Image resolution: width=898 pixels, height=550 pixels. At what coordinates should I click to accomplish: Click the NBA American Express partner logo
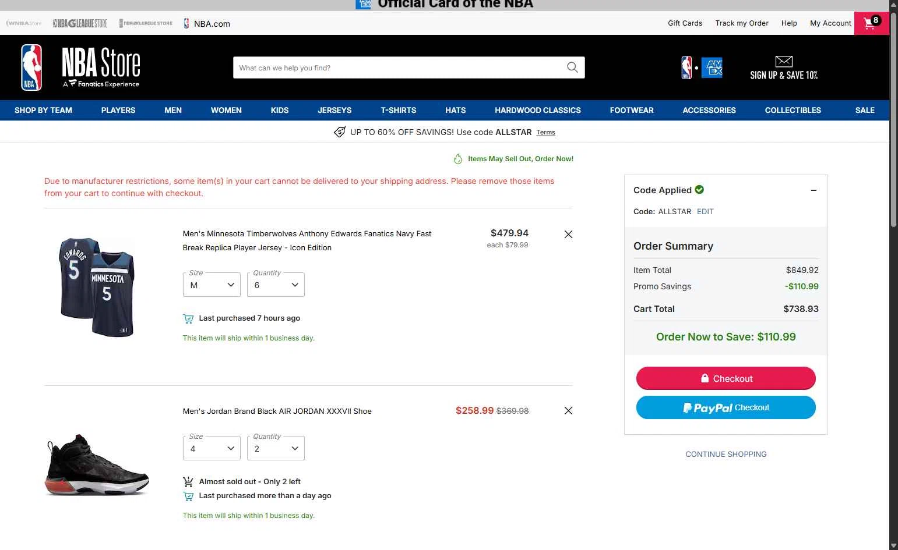click(x=702, y=68)
